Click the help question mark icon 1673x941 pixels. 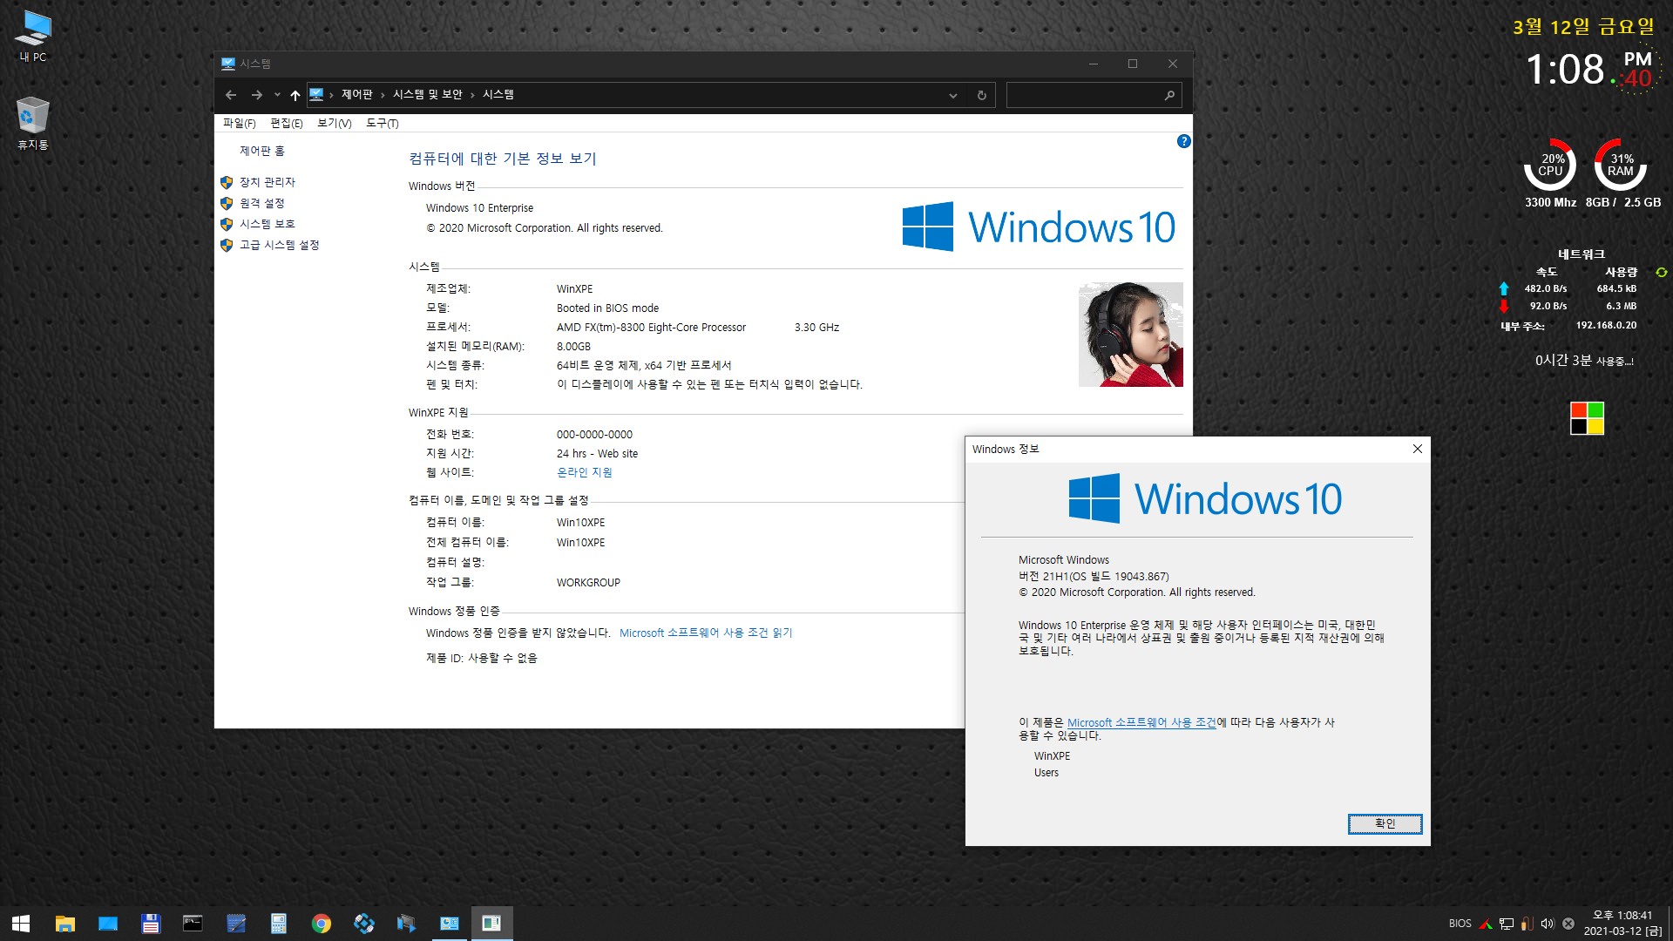(1183, 141)
